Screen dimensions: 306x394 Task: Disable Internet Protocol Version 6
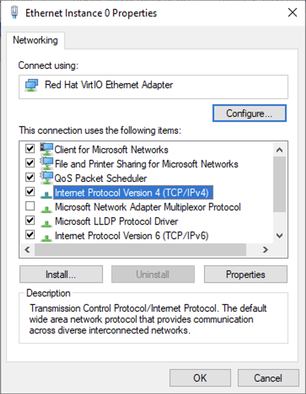[x=29, y=235]
